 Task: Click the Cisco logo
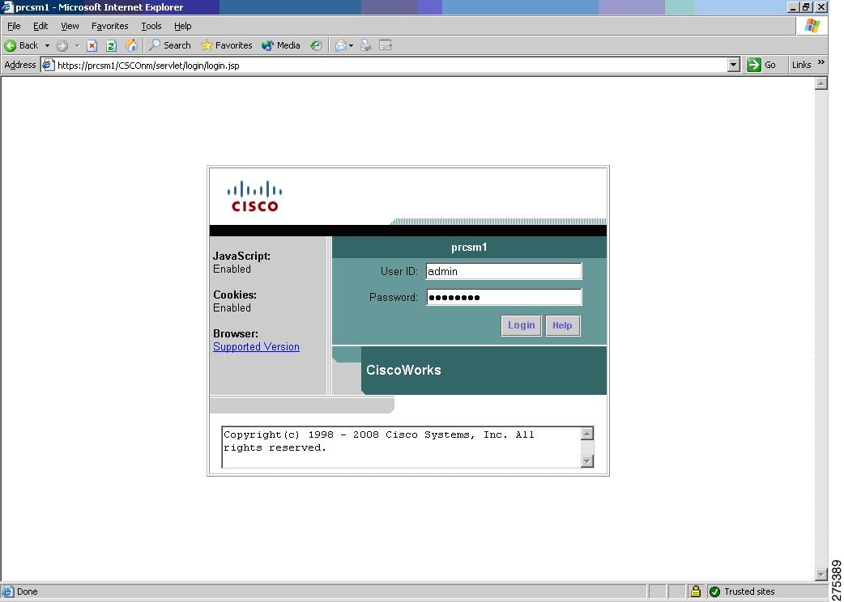(254, 196)
